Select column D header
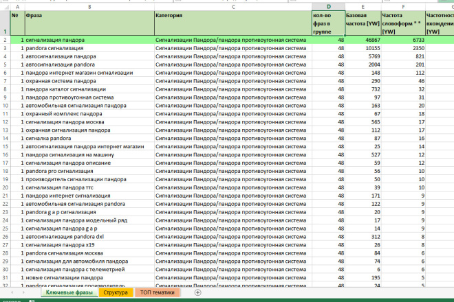The image size is (454, 302). [x=328, y=7]
